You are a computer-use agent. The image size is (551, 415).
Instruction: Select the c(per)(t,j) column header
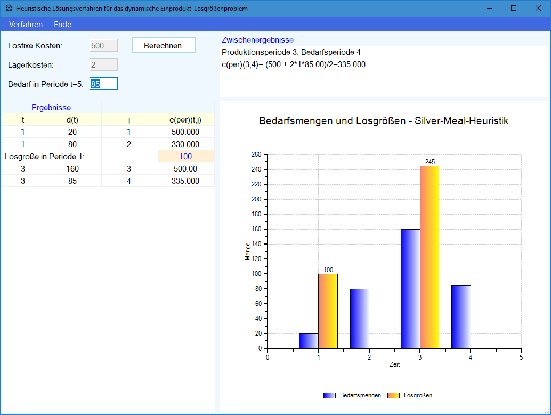(186, 120)
